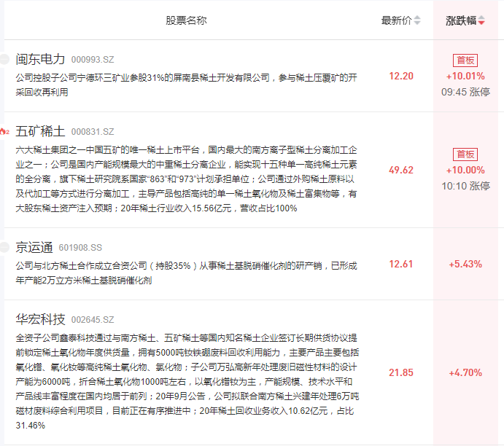Click the 最新价 header label
Screen dimensions: 504x446
[396, 20]
